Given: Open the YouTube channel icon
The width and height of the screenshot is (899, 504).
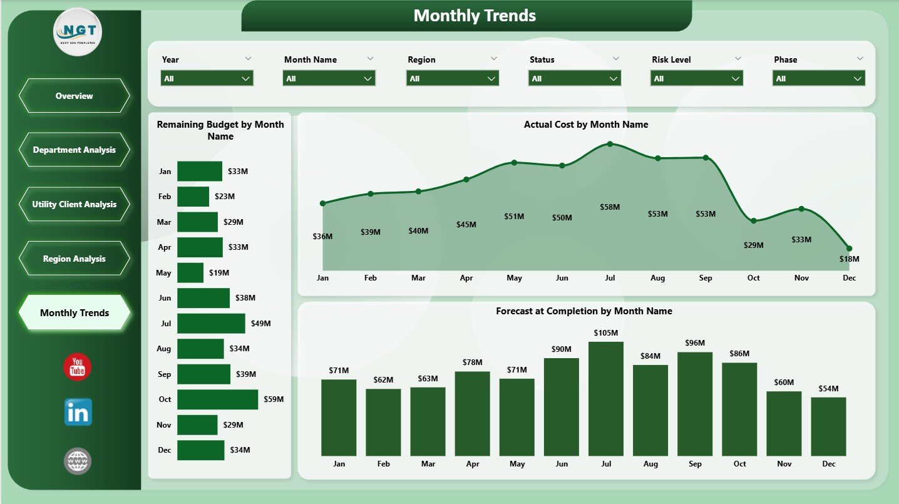Looking at the screenshot, I should click(76, 368).
